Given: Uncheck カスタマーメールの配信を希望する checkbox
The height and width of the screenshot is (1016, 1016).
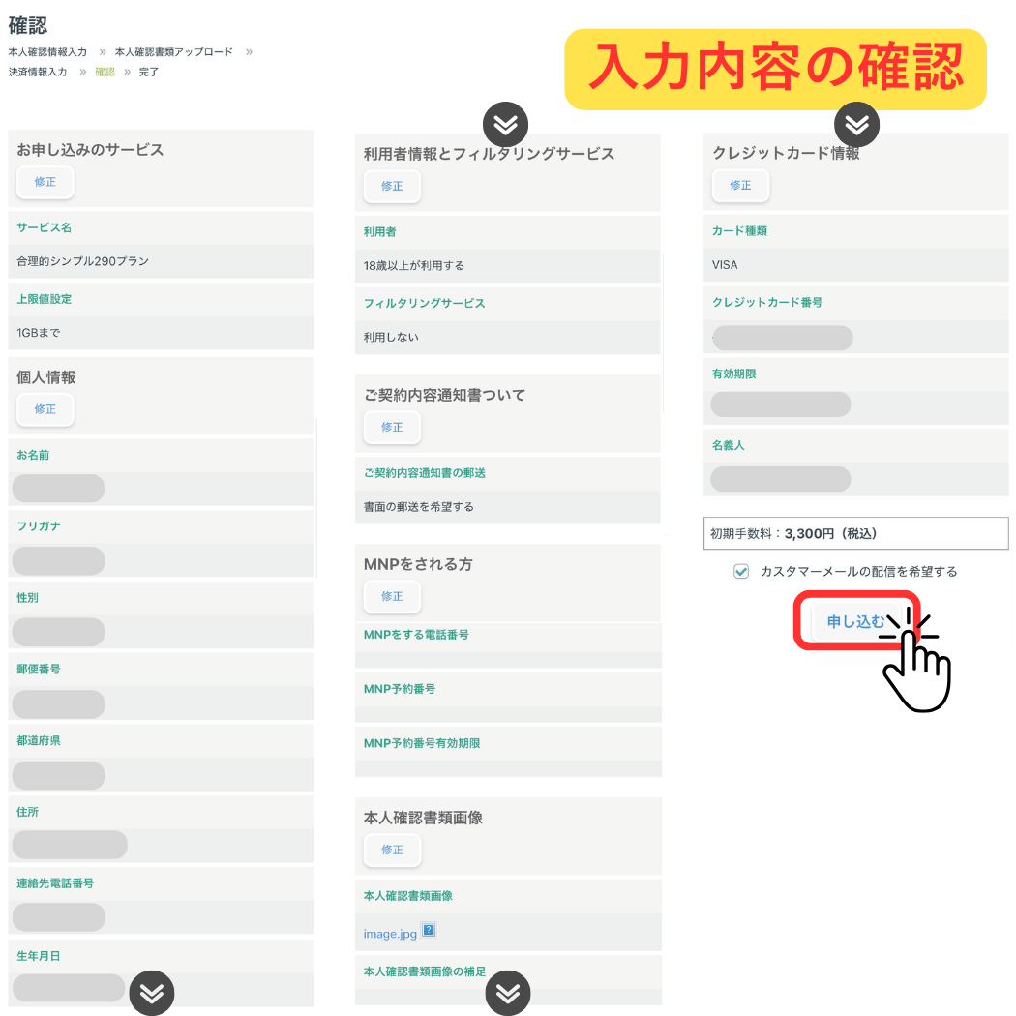Looking at the screenshot, I should click(741, 572).
